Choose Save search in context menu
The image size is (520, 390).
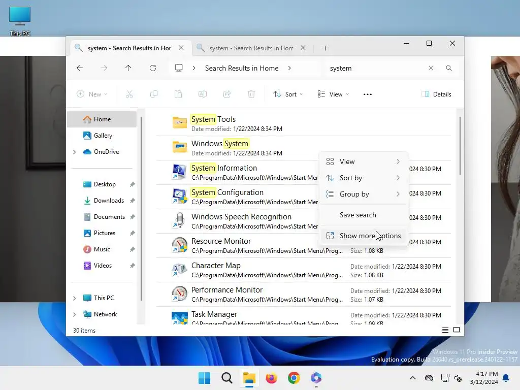click(x=363, y=215)
